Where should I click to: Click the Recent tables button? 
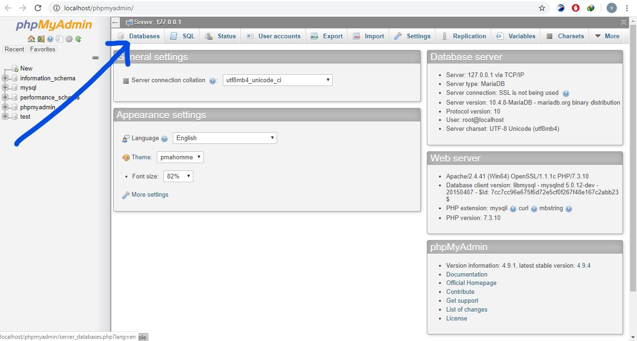tap(15, 49)
